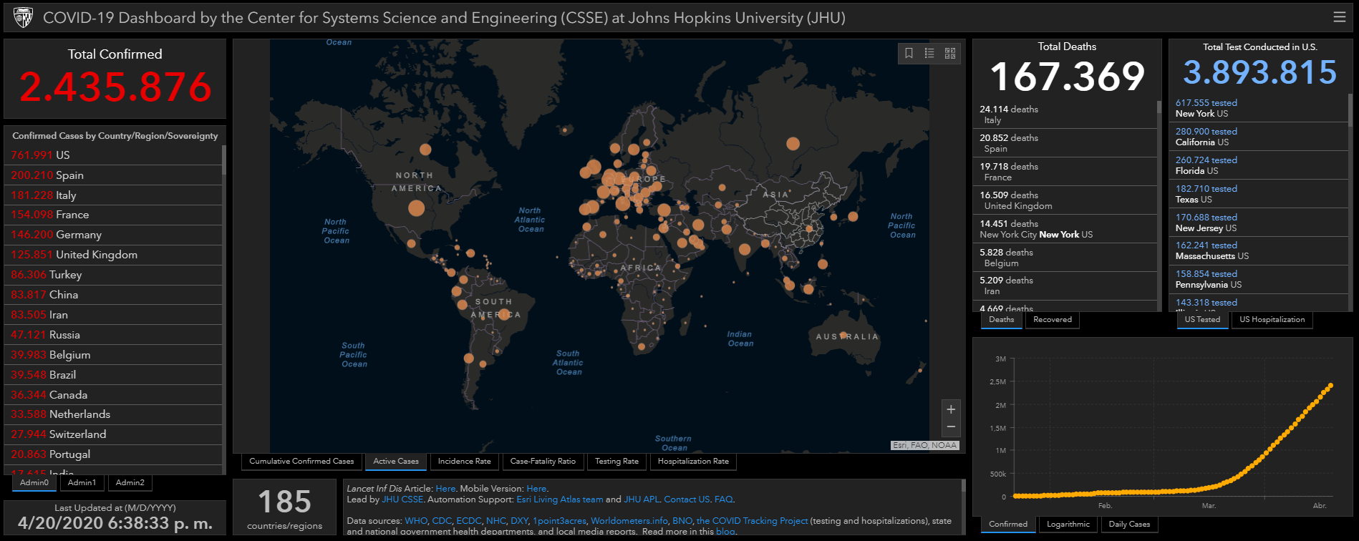Switch to the Recovered panel tab
This screenshot has height=541, width=1359.
tap(1053, 320)
